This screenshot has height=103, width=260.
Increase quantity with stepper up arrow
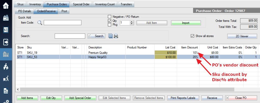(132, 22)
